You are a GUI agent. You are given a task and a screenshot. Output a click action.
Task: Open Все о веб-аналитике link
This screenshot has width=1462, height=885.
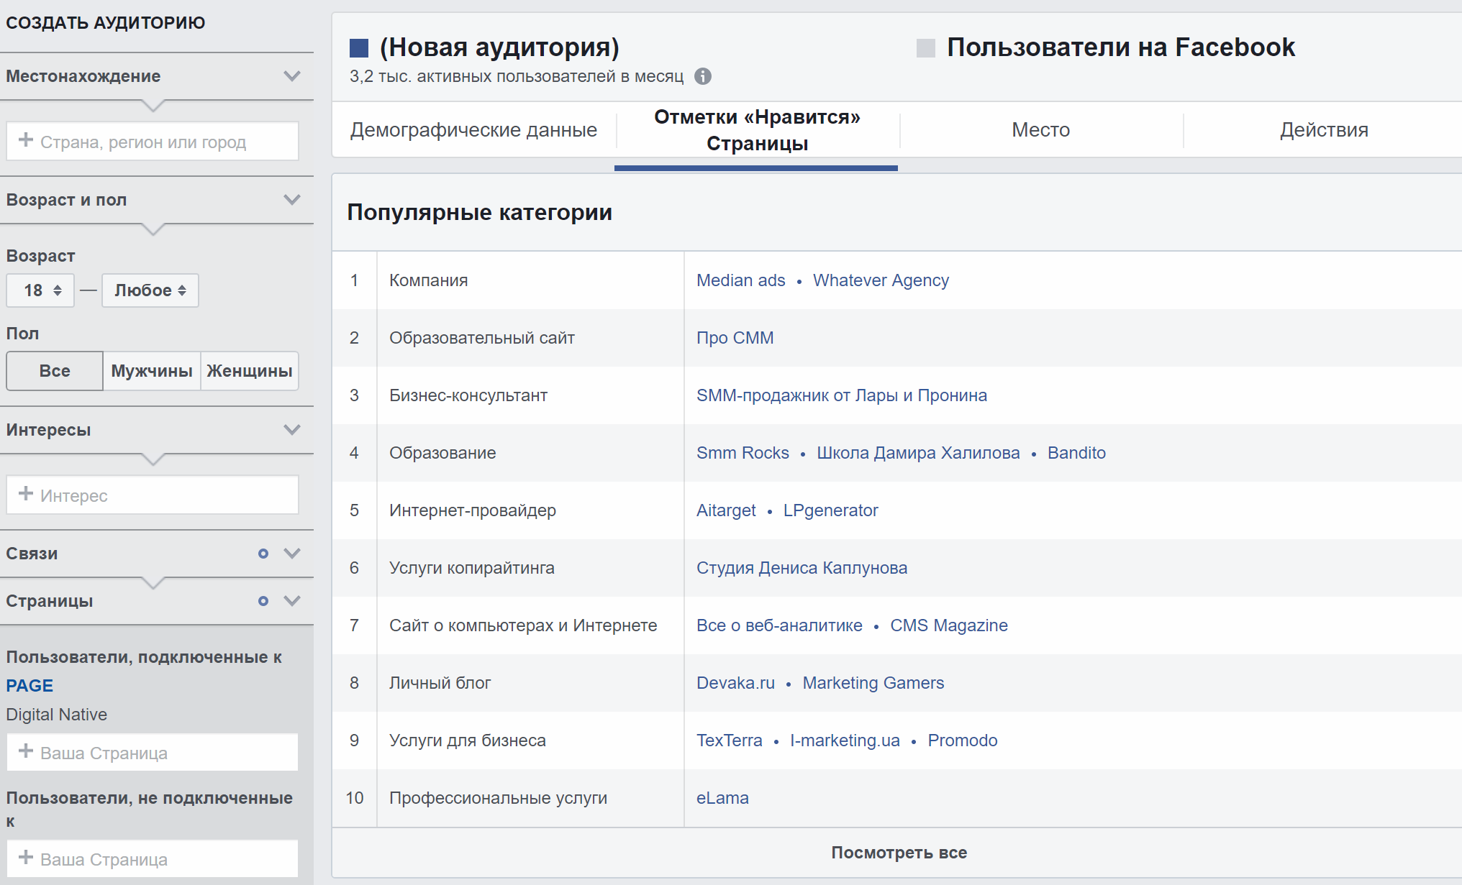coord(779,625)
